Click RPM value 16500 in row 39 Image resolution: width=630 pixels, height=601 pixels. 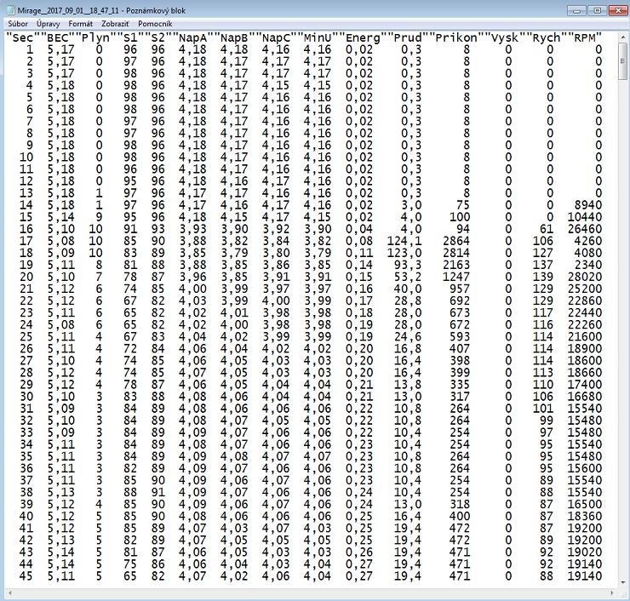tap(584, 504)
